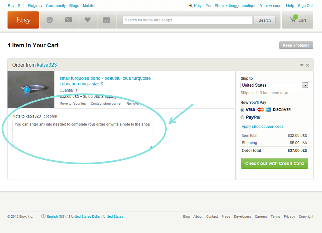Go to Registry page
This screenshot has height=233, width=322.
coord(35,6)
